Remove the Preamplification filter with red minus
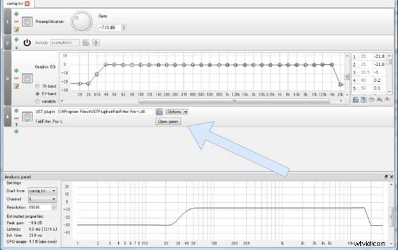Screen dimensions: 398x250 [17, 22]
